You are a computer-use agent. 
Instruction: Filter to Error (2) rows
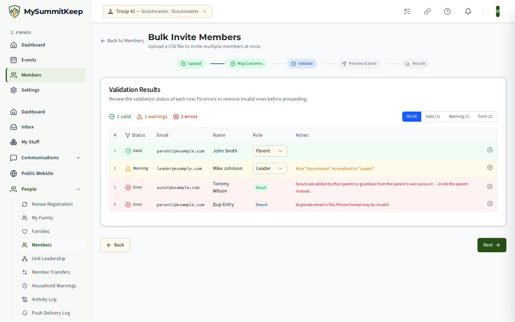[x=485, y=117]
